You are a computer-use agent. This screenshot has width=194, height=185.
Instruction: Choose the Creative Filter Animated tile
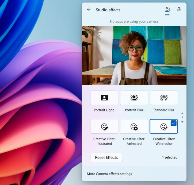tap(134, 126)
